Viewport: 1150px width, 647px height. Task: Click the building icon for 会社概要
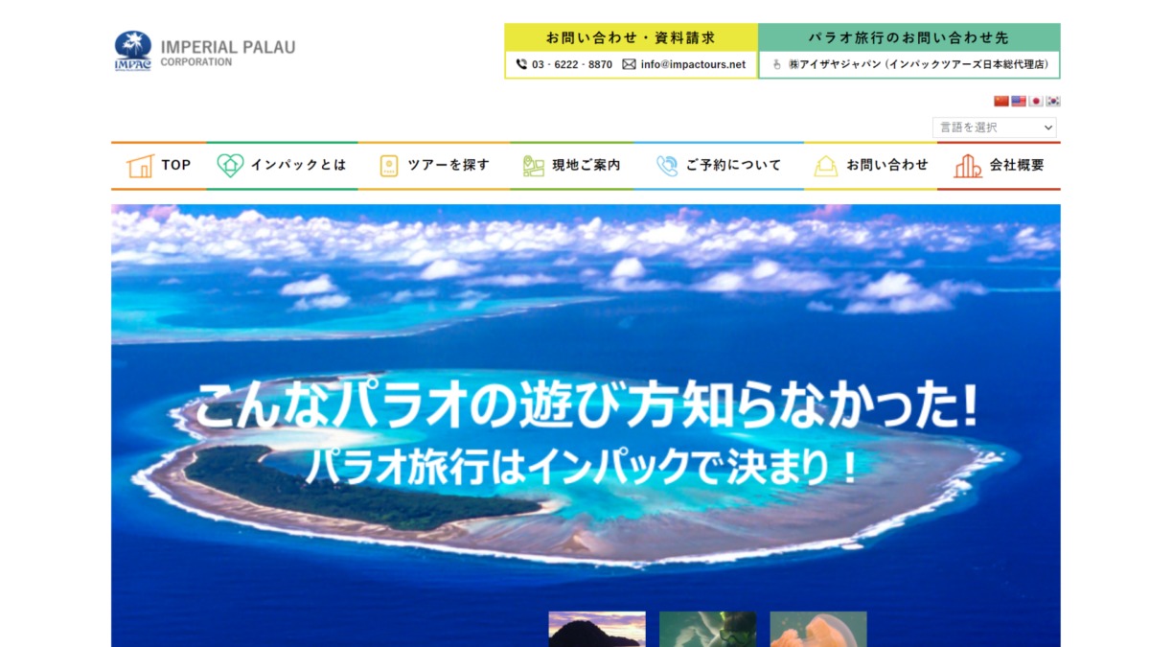coord(968,166)
